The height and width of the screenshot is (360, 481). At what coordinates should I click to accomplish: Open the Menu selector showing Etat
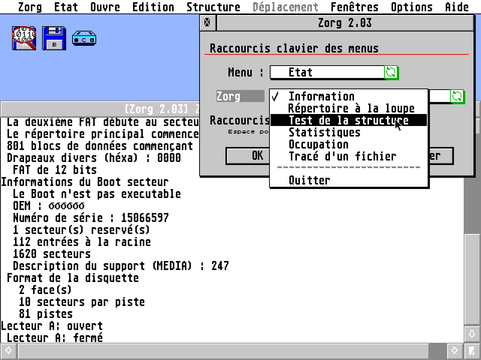(327, 72)
